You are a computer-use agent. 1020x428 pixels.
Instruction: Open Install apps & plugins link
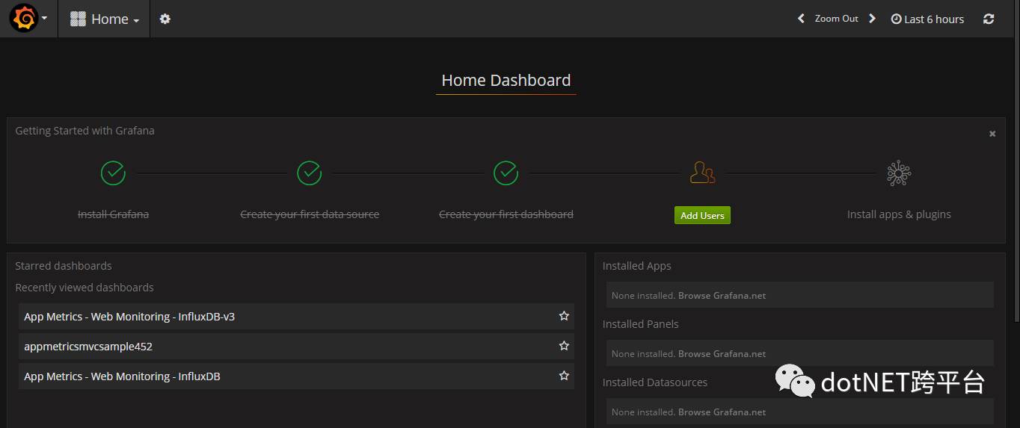pyautogui.click(x=899, y=214)
